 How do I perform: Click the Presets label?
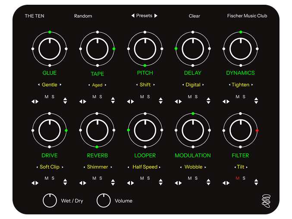coord(144,16)
